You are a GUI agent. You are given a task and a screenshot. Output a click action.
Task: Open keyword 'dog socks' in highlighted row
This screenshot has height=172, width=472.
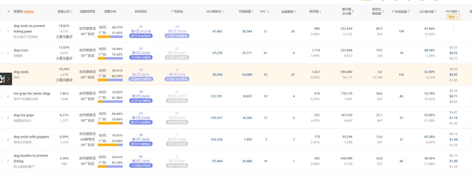[21, 72]
